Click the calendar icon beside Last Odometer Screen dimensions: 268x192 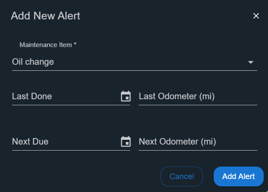pyautogui.click(x=126, y=96)
